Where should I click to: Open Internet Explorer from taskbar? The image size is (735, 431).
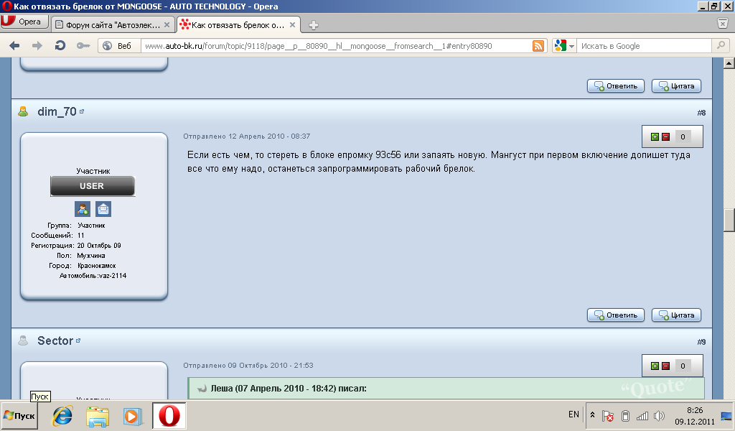(62, 416)
